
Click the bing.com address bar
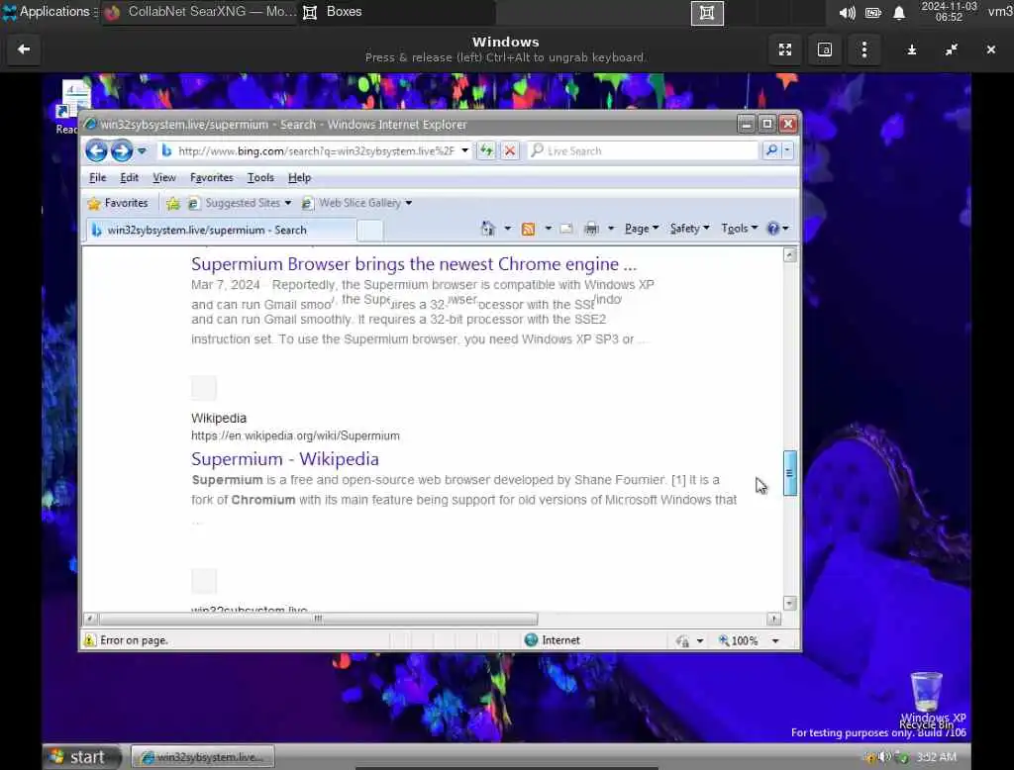tap(316, 150)
